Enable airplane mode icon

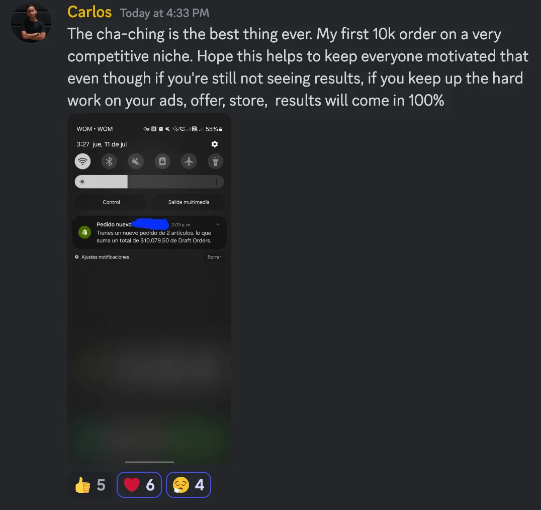click(x=189, y=161)
